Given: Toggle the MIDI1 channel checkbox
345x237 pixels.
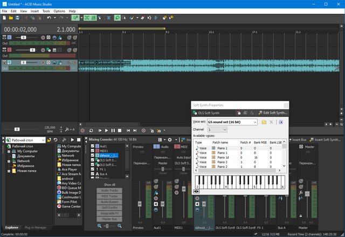Looking at the screenshot, I should 92,151.
